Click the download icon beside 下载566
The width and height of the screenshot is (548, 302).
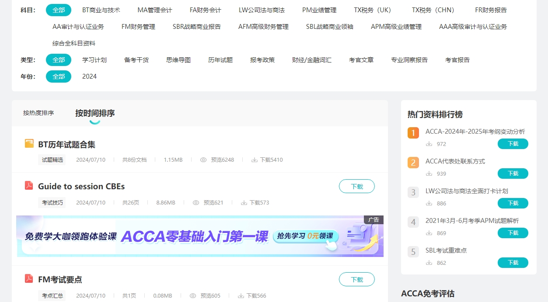[241, 295]
